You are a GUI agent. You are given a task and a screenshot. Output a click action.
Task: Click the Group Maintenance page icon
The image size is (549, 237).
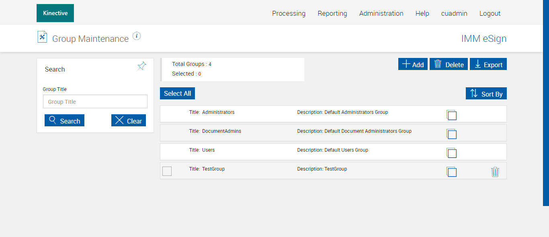coord(42,37)
